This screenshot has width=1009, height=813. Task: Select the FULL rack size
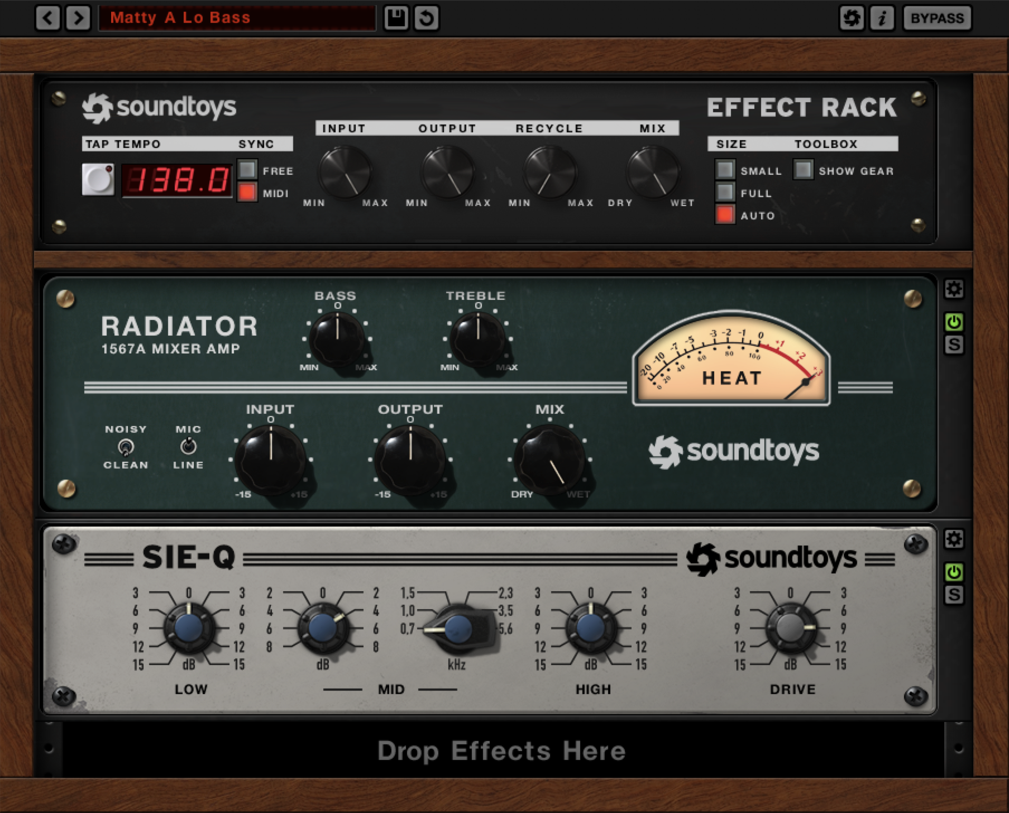[725, 192]
